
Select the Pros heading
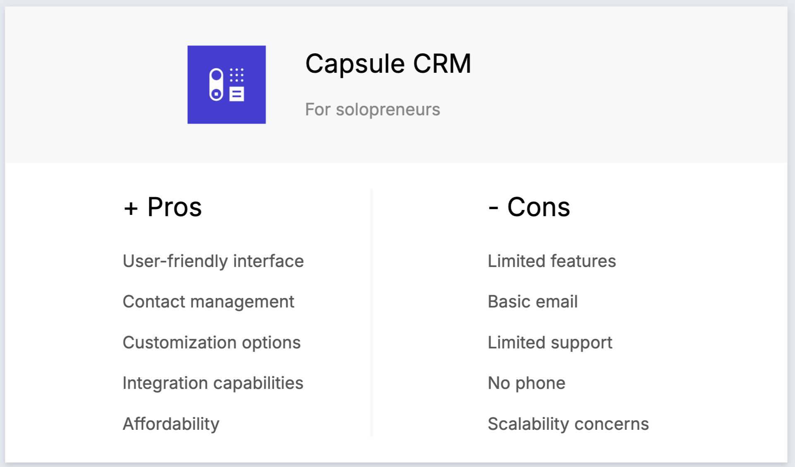coord(174,207)
